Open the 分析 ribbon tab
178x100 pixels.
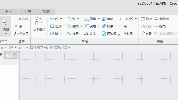(x=9, y=12)
